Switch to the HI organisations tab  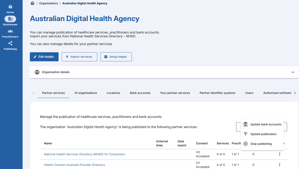pyautogui.click(x=86, y=93)
